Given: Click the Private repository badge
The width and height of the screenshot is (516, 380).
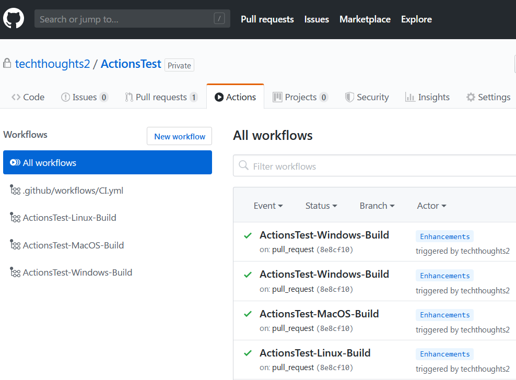Looking at the screenshot, I should tap(179, 65).
